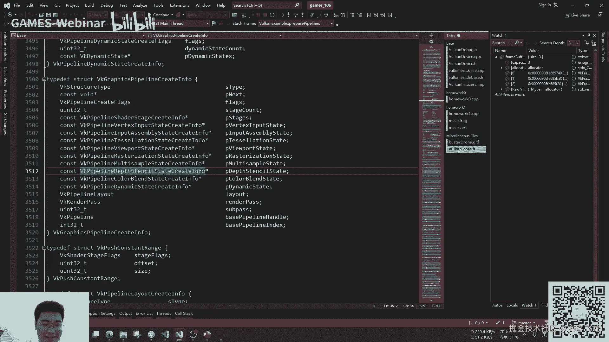Open the Stack Frame dropdown
Image resolution: width=609 pixels, height=342 pixels.
click(x=332, y=23)
